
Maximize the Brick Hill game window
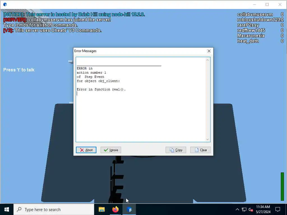click(267, 4)
